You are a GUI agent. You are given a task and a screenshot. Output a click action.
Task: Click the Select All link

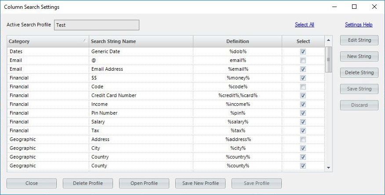click(x=304, y=25)
